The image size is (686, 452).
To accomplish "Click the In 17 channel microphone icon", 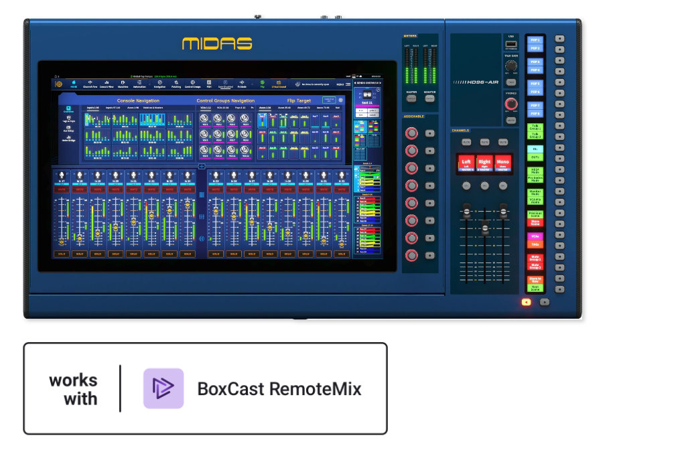I will click(62, 175).
